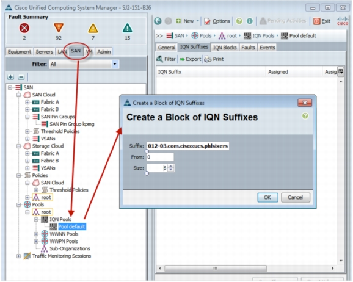The height and width of the screenshot is (282, 353).
Task: Open the IQN Blocks tab
Action: (225, 48)
